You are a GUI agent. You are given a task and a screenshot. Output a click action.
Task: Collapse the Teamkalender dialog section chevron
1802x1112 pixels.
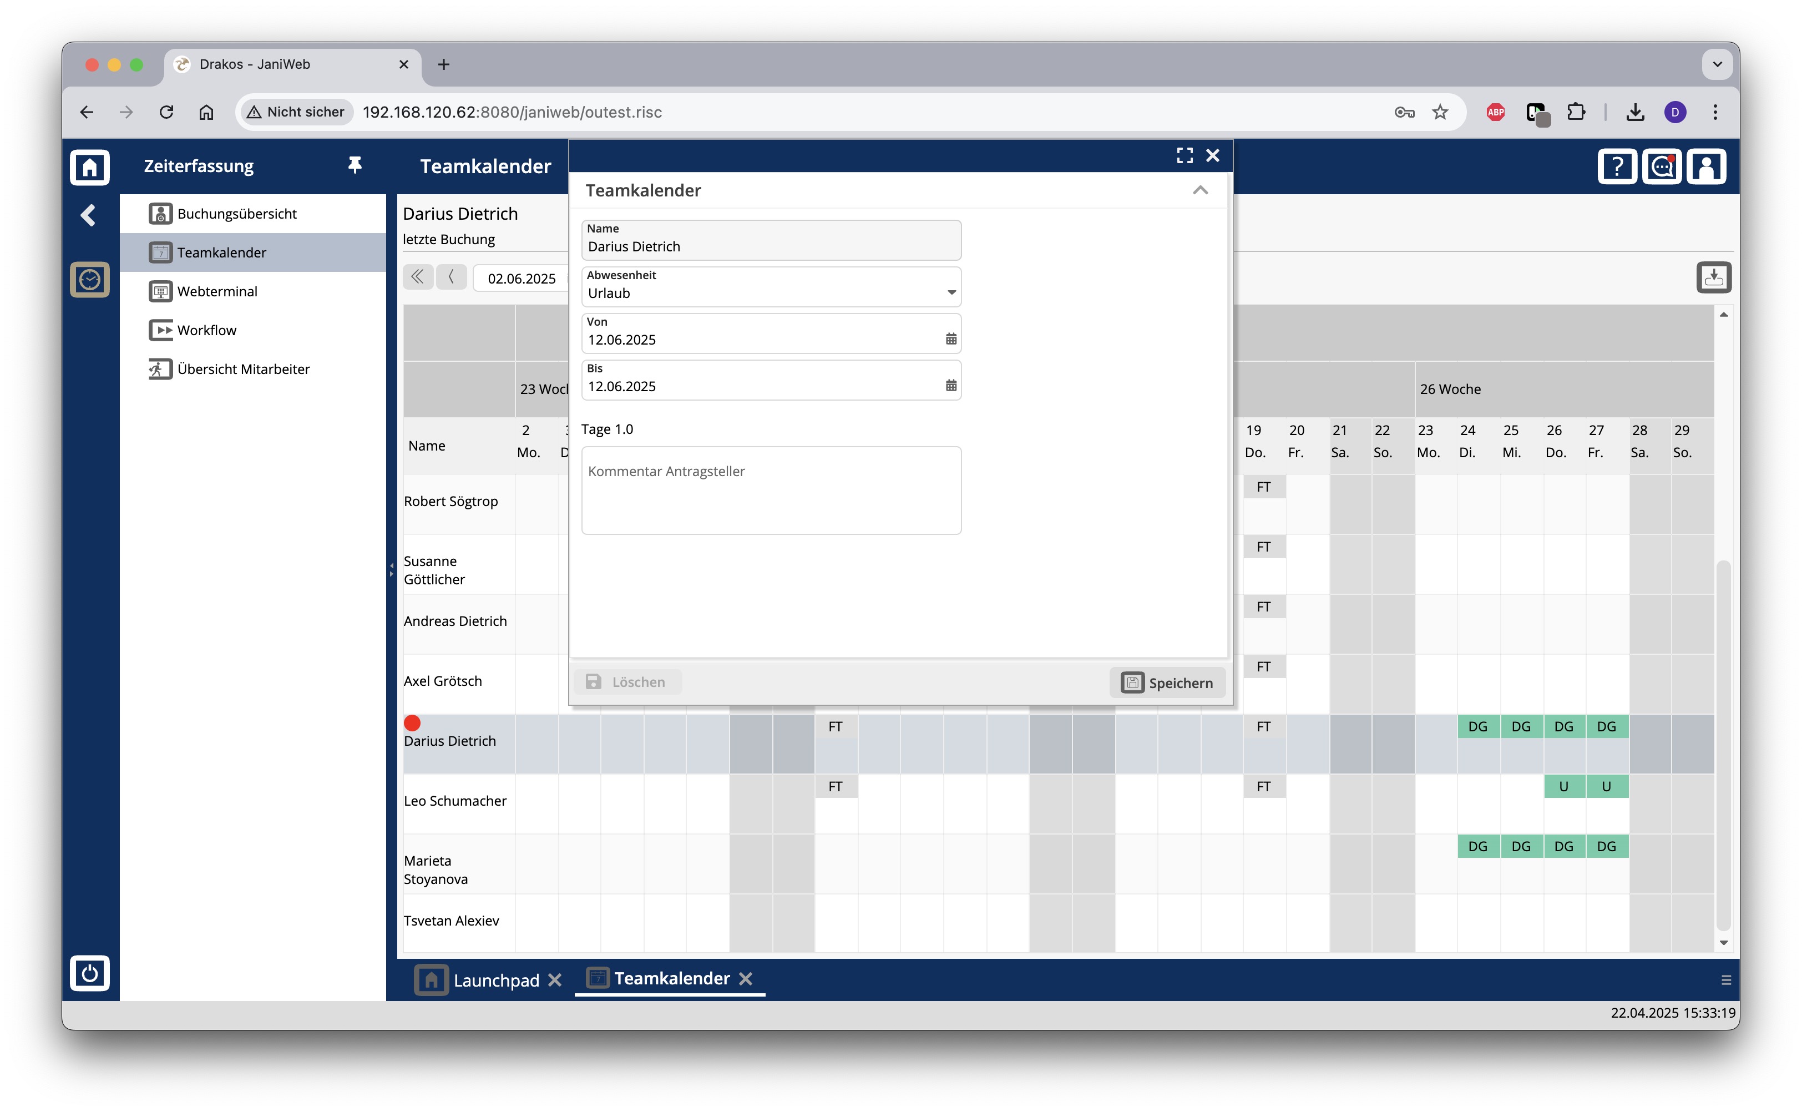coord(1200,190)
